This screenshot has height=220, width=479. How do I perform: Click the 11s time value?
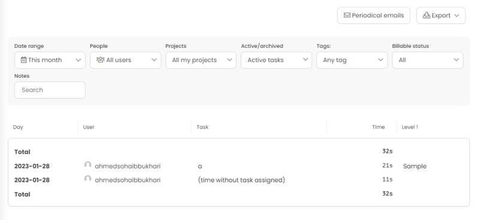pos(387,179)
